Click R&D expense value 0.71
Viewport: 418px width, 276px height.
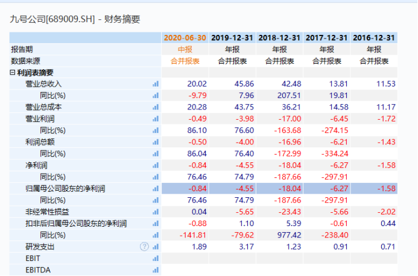click(x=388, y=247)
